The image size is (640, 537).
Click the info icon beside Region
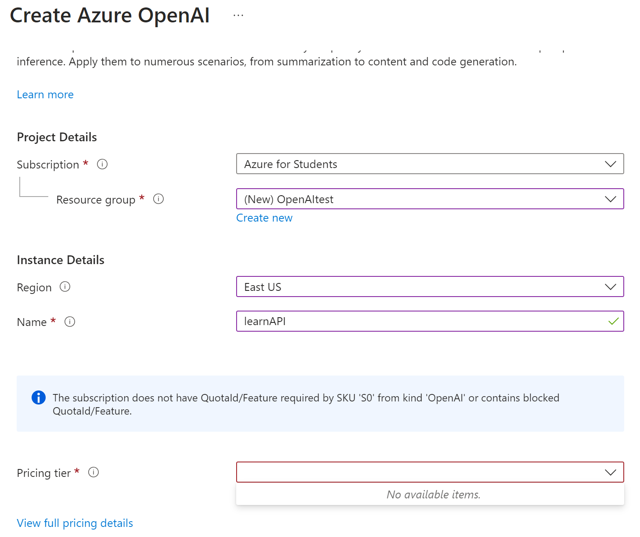pyautogui.click(x=65, y=287)
